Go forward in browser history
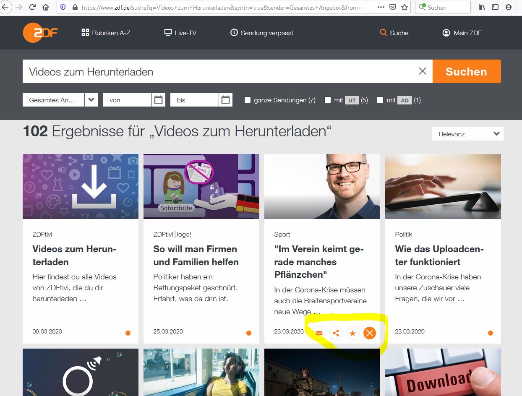522x396 pixels. tap(18, 8)
